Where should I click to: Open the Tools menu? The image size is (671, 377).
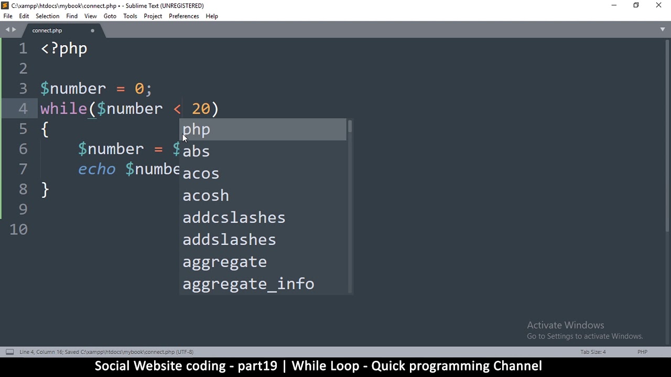coord(130,16)
